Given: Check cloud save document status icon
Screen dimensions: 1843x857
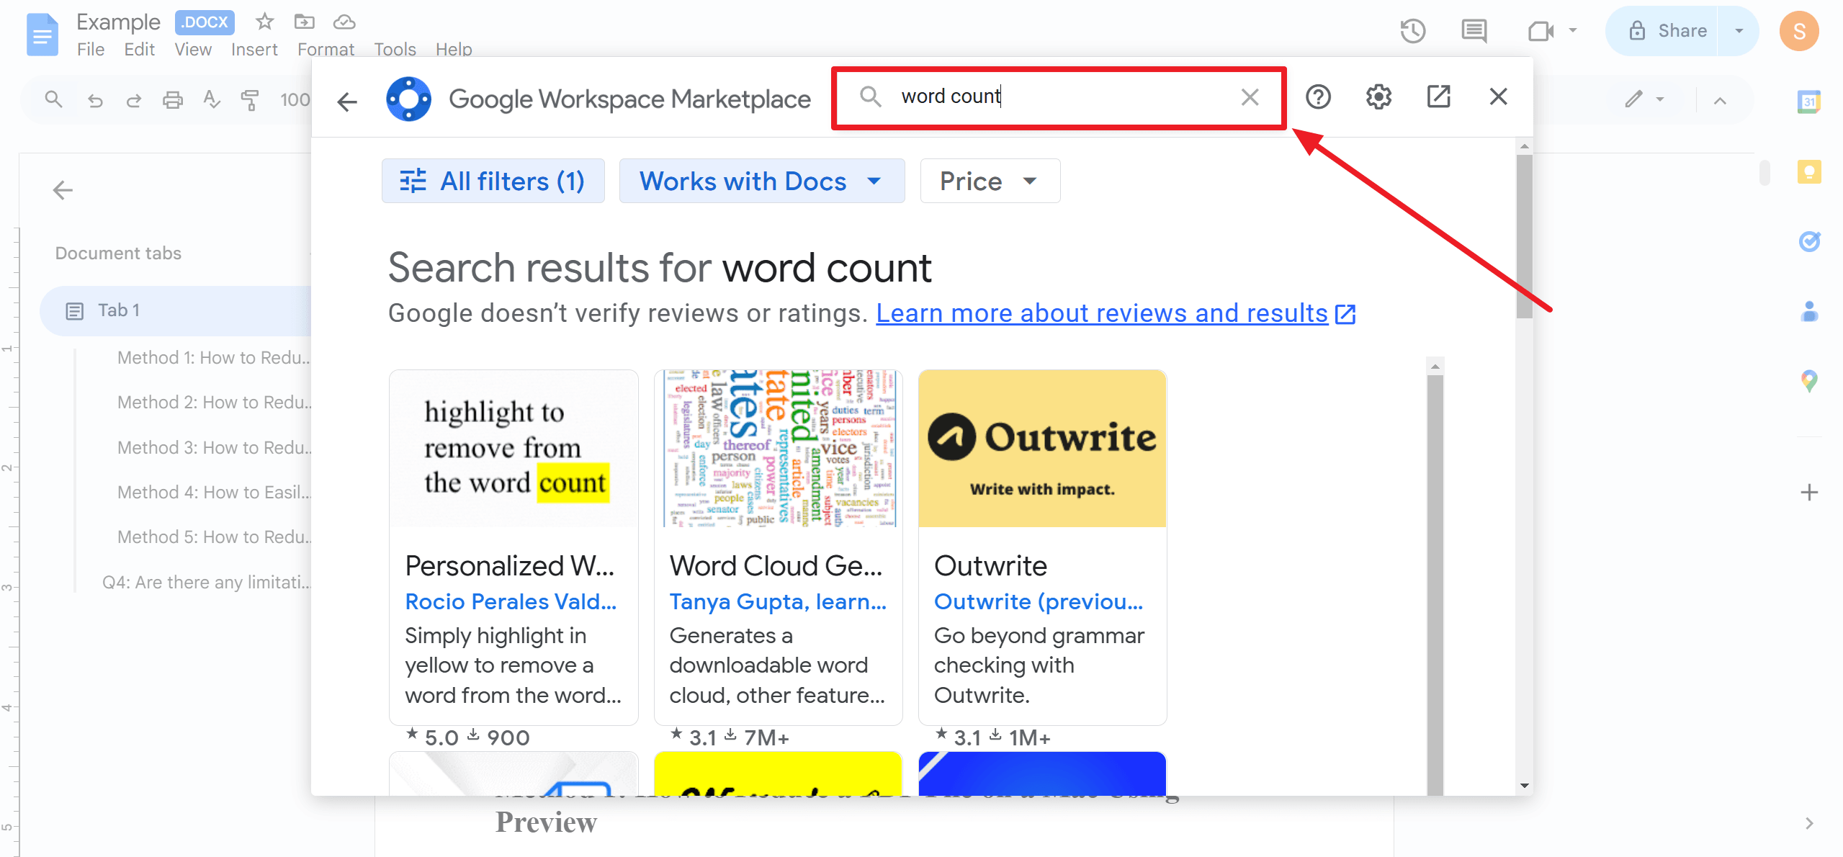Looking at the screenshot, I should coord(344,22).
